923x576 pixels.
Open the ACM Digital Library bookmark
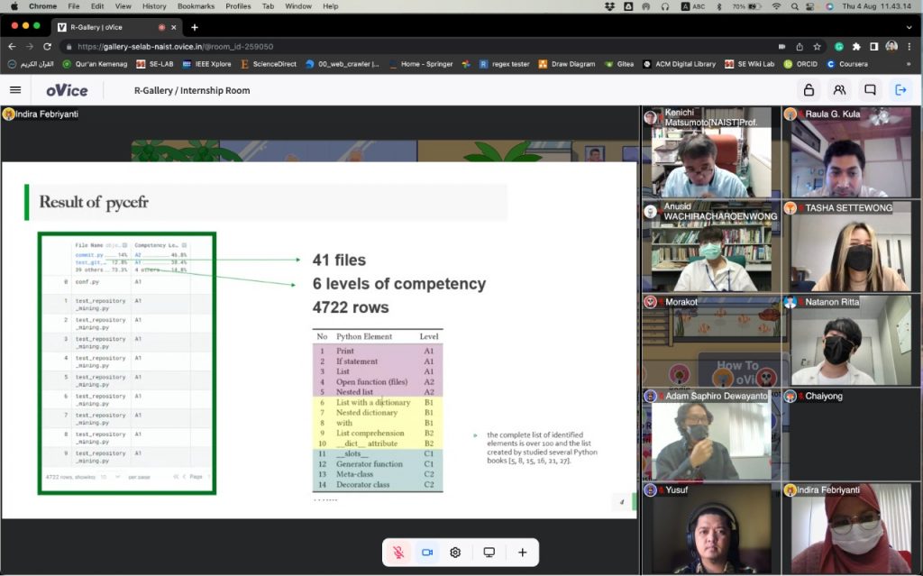tap(679, 64)
